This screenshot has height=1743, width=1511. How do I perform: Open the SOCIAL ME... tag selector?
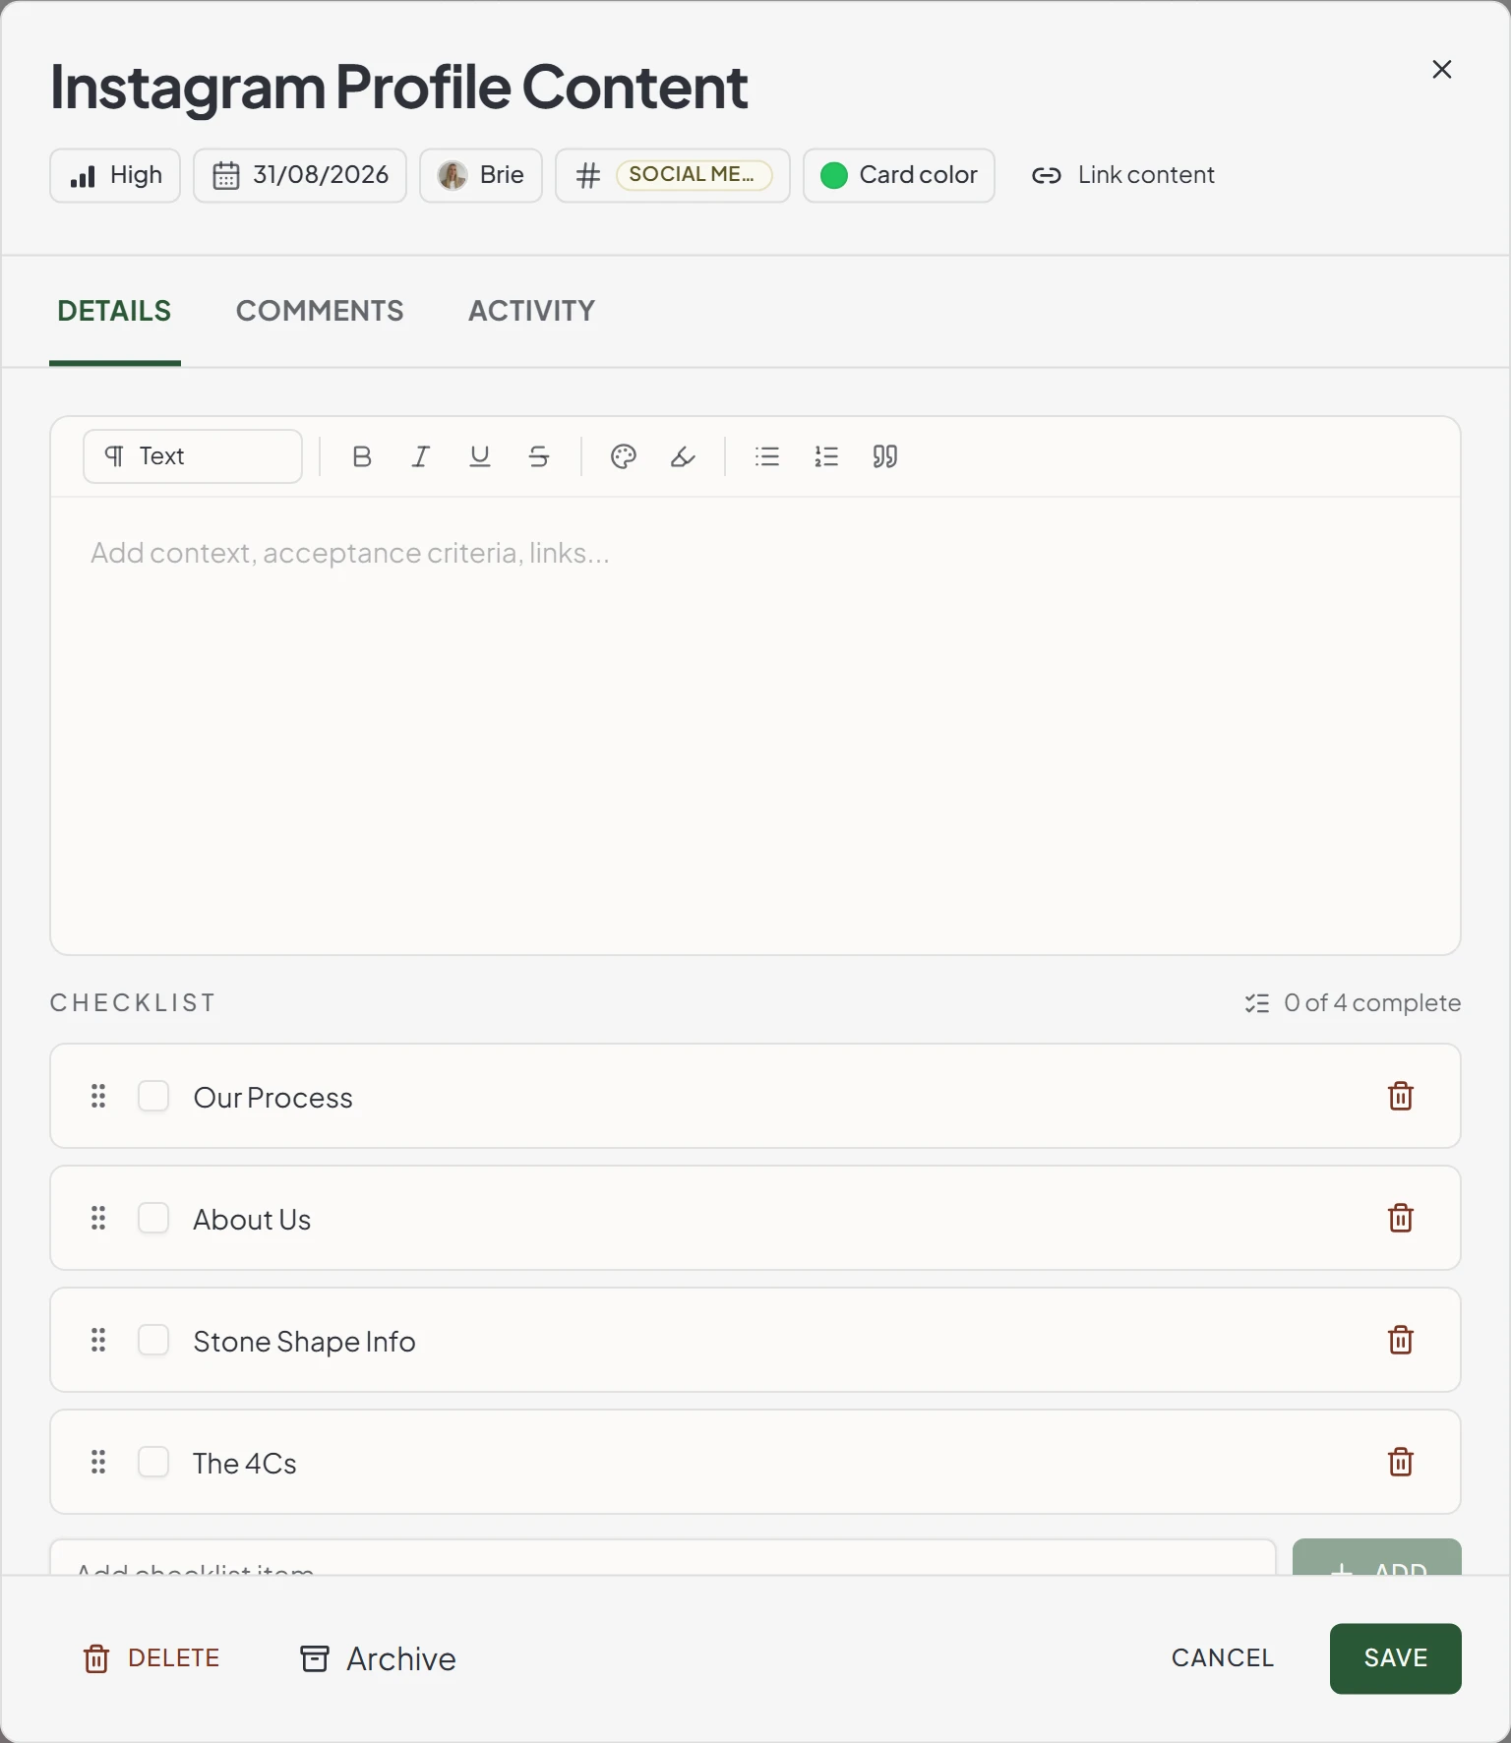tap(673, 175)
